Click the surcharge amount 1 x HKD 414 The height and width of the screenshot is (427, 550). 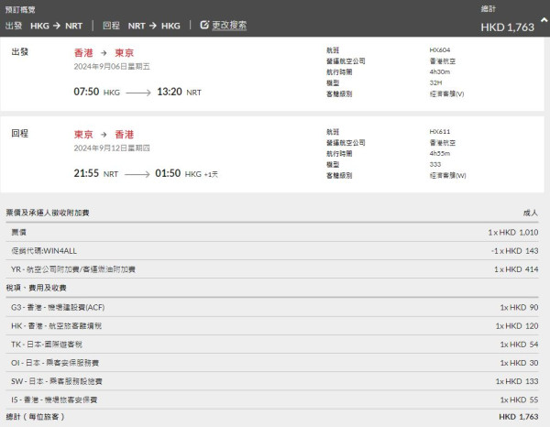pyautogui.click(x=516, y=269)
